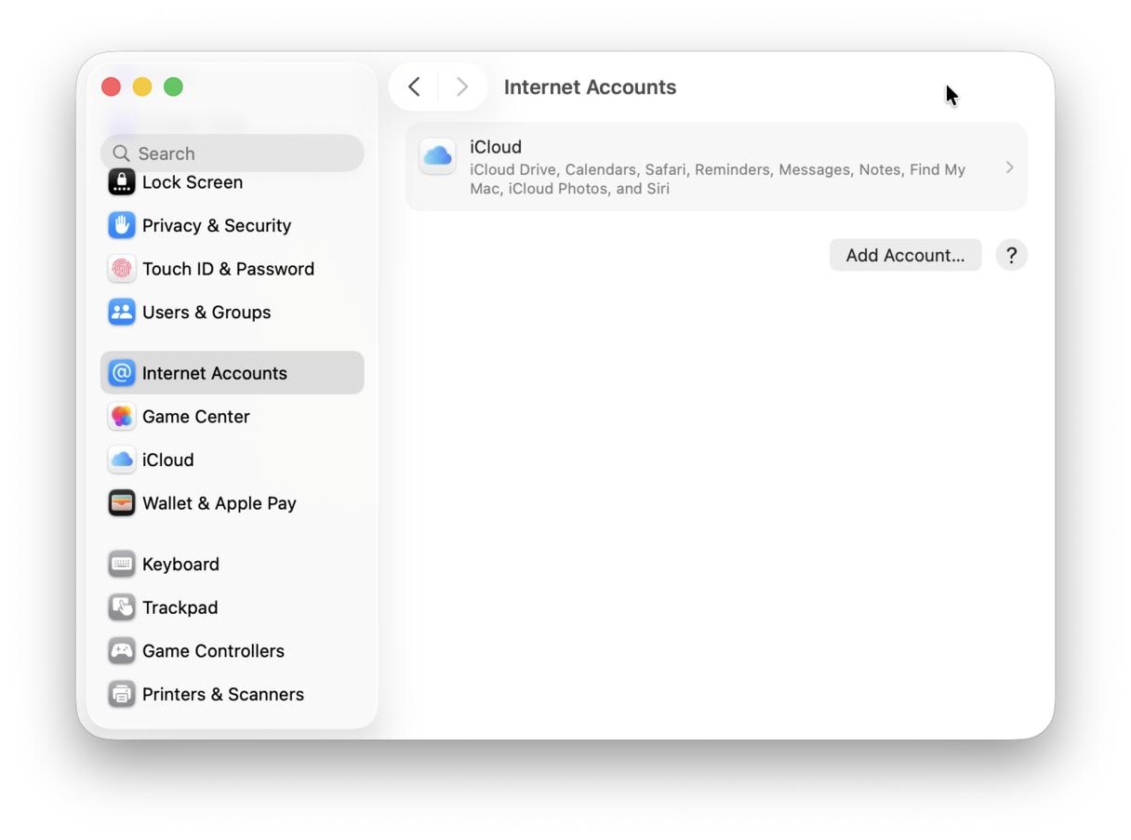Open Add Account dialog
1131x840 pixels.
(x=905, y=255)
